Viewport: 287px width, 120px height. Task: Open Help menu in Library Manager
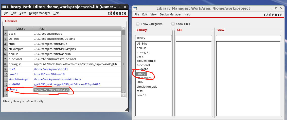point(187,14)
